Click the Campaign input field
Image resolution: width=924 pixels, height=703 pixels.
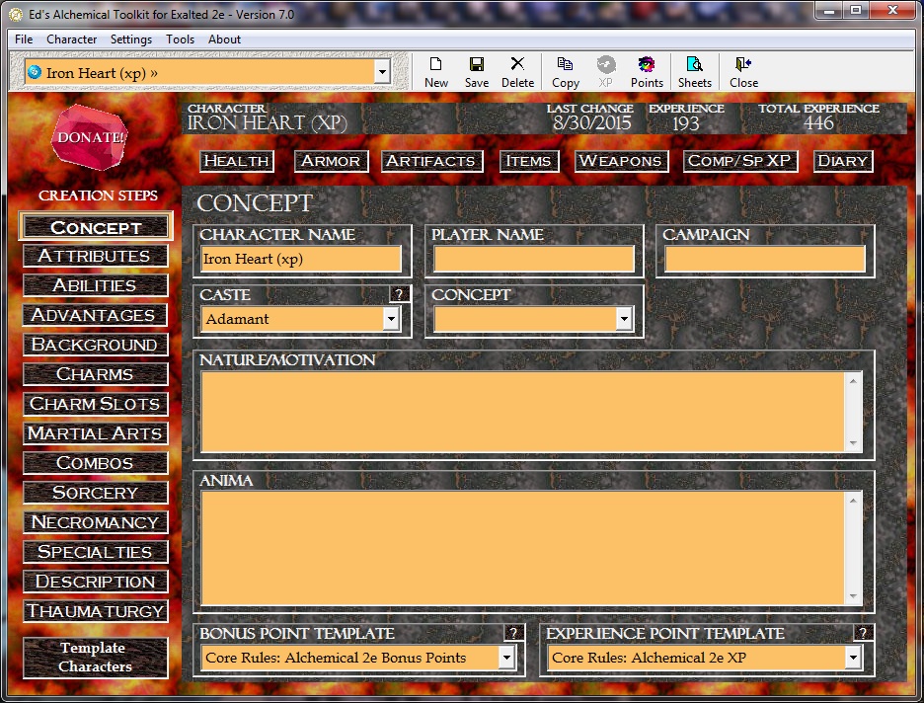[x=764, y=259]
